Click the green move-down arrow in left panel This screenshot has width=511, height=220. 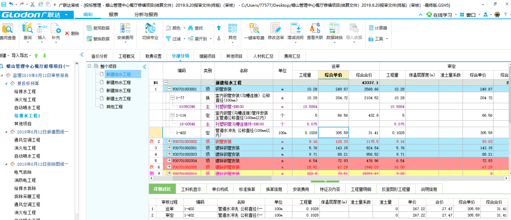coord(45,56)
